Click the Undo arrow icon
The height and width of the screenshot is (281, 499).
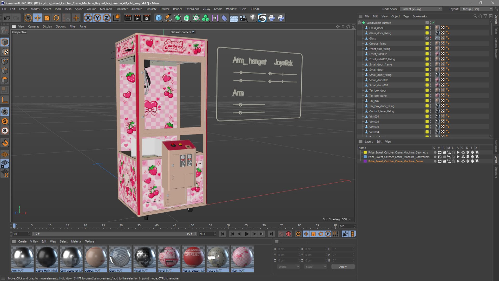coord(7,18)
